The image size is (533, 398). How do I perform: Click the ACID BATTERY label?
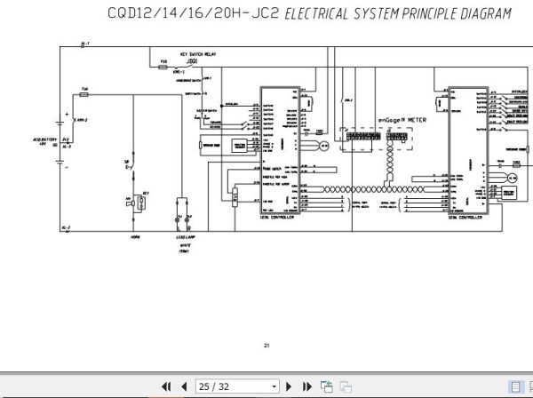tap(44, 139)
